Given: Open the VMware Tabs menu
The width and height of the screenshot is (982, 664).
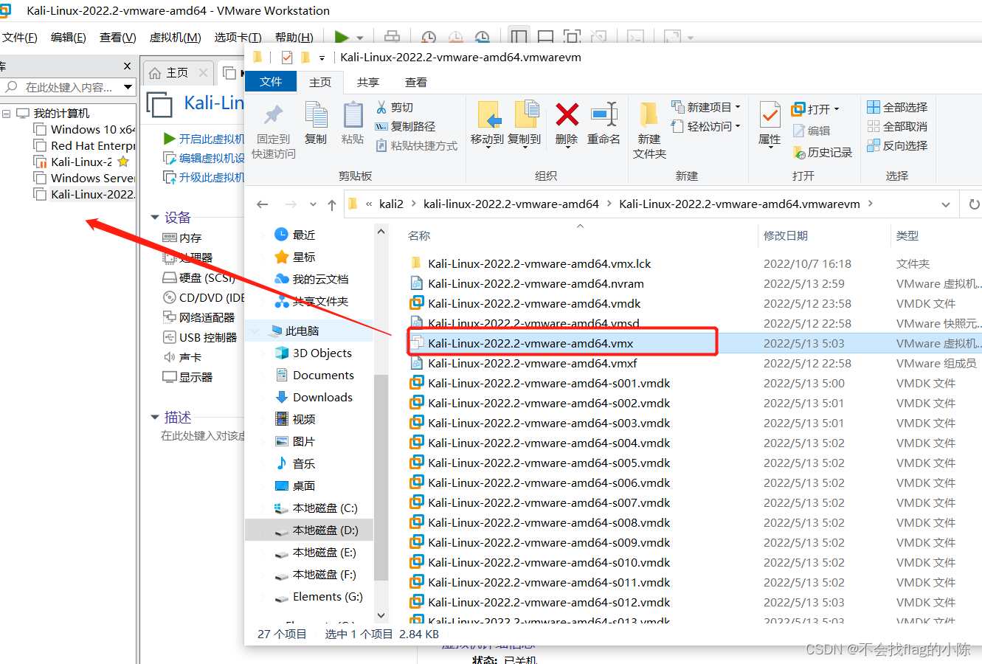Looking at the screenshot, I should click(238, 38).
